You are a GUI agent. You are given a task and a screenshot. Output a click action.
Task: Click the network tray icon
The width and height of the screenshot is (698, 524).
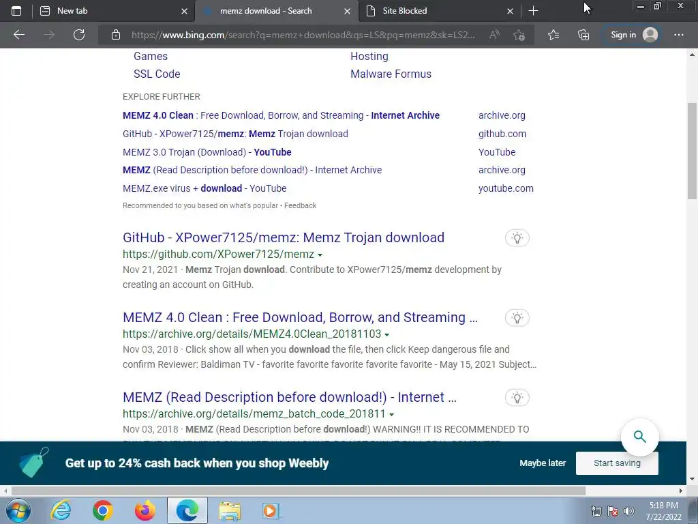pos(596,511)
